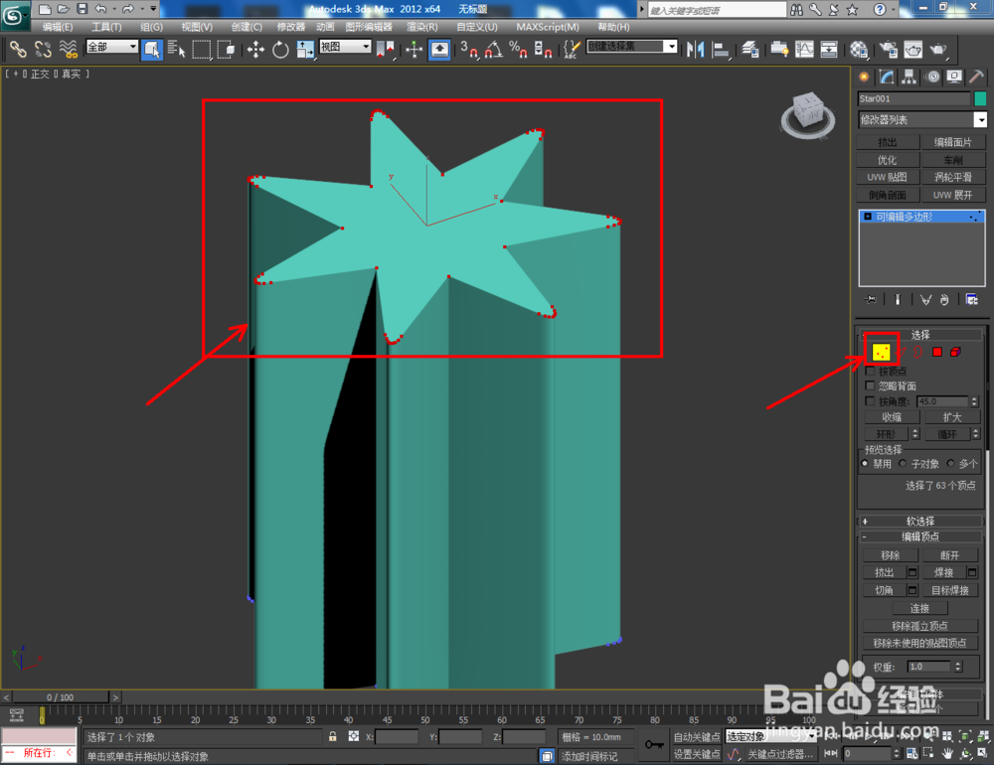
Task: Click the 移除 vertex button
Action: (891, 555)
